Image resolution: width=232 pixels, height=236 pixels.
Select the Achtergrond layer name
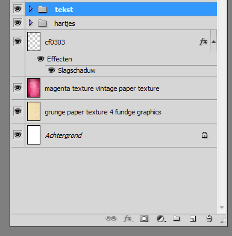[x=63, y=135]
